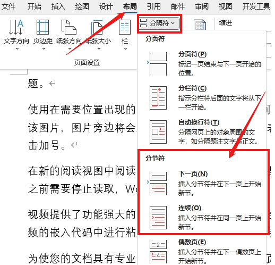The height and width of the screenshot is (265, 275).
Task: Click the Columns (栏) icon
Action: 125,27
